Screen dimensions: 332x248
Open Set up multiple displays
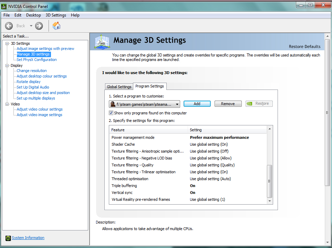click(x=36, y=98)
